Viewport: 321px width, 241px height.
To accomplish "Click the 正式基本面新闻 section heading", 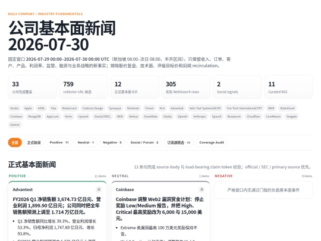I will click(x=32, y=165).
